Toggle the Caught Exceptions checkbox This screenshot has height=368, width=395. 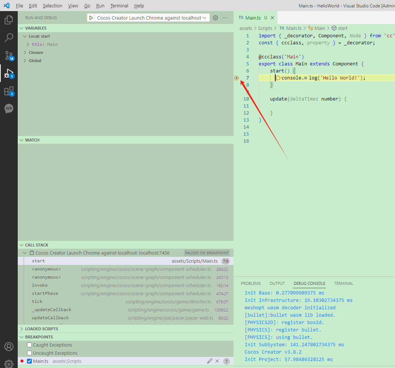tap(30, 345)
